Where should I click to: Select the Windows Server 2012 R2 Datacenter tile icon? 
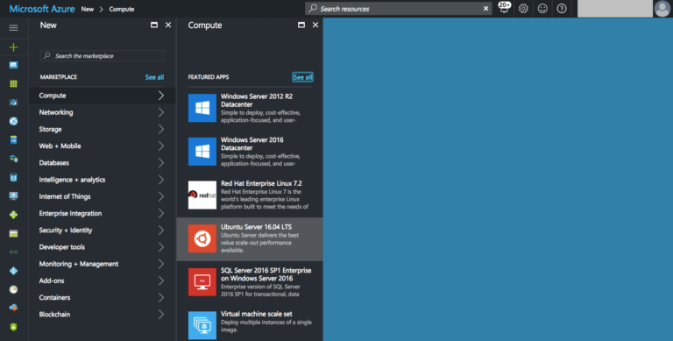click(202, 108)
